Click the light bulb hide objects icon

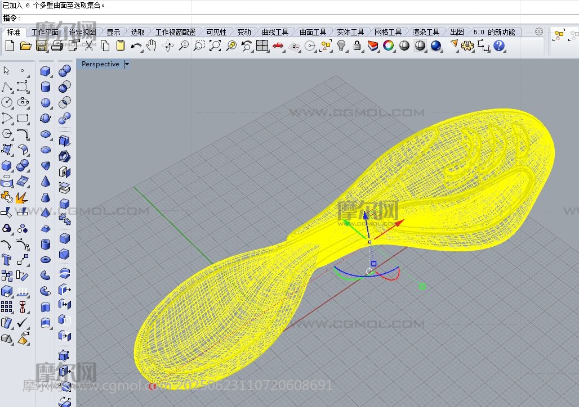point(341,46)
